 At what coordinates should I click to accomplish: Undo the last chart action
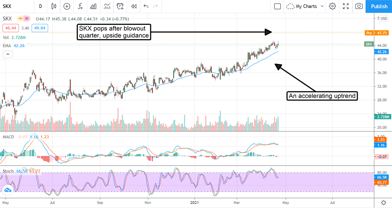(x=146, y=6)
